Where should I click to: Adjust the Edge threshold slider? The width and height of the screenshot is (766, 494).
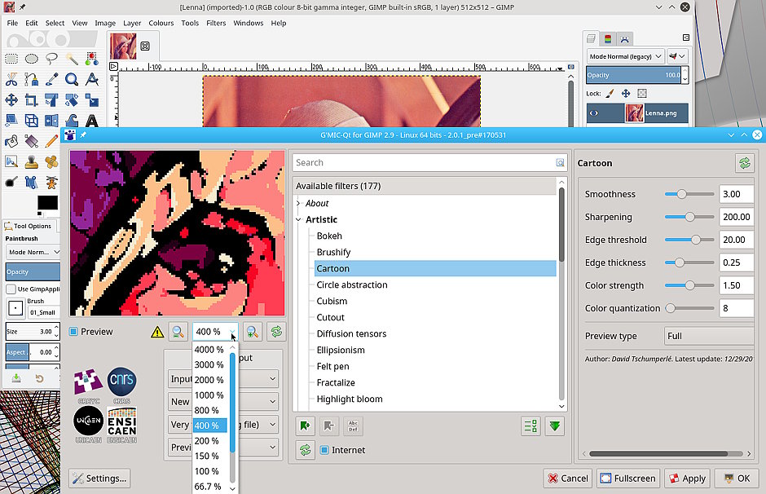coord(689,240)
